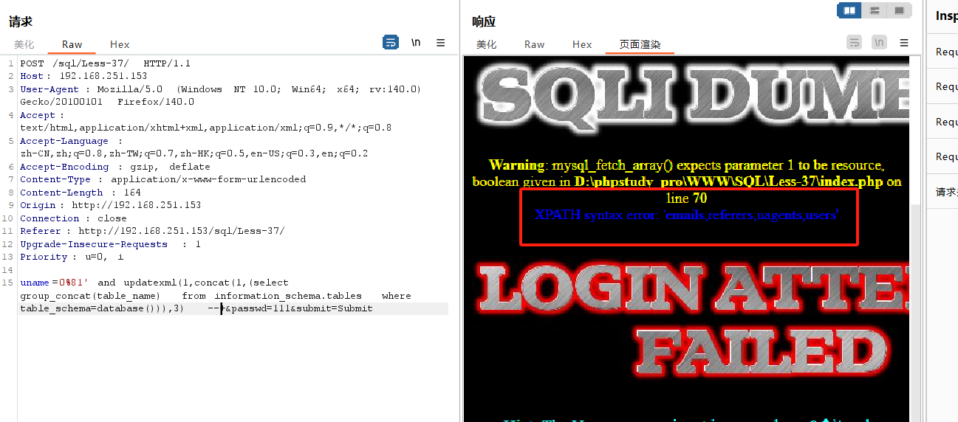Select response 页面渲染 render tab
This screenshot has width=958, height=422.
click(x=640, y=44)
